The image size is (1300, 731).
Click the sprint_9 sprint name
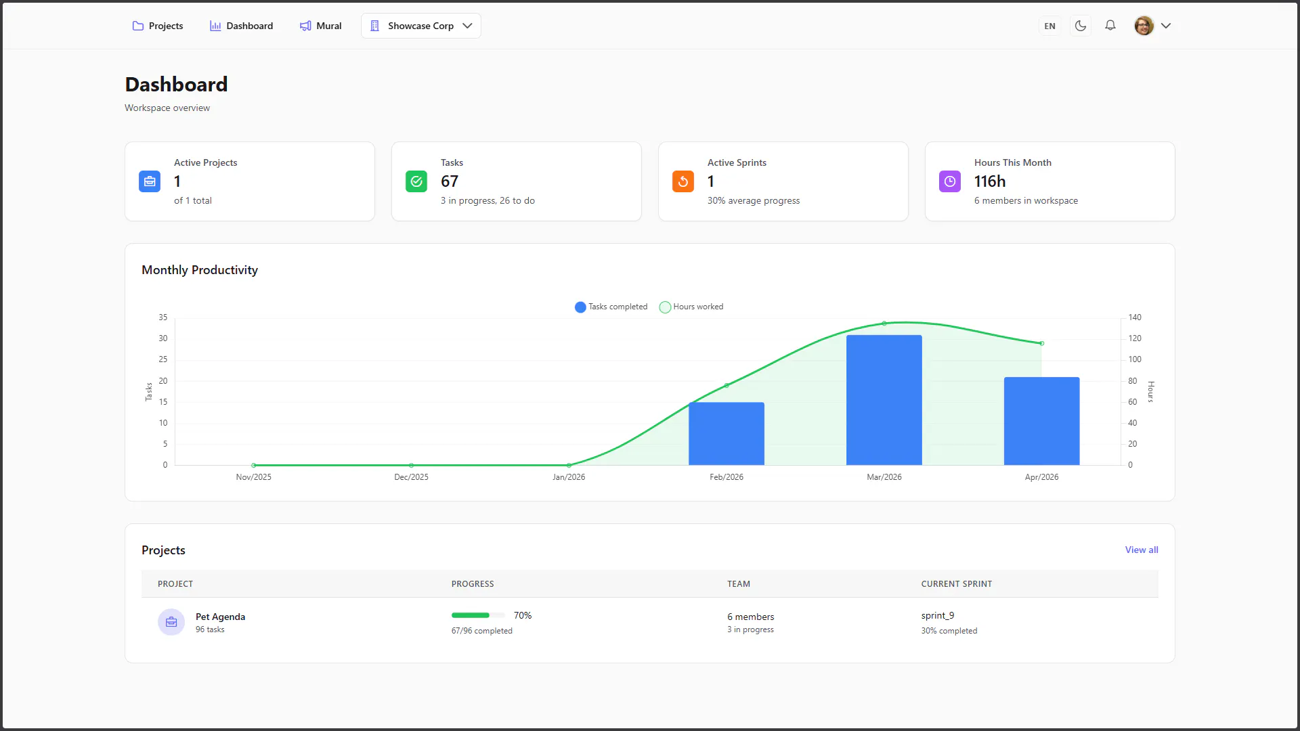pos(937,615)
